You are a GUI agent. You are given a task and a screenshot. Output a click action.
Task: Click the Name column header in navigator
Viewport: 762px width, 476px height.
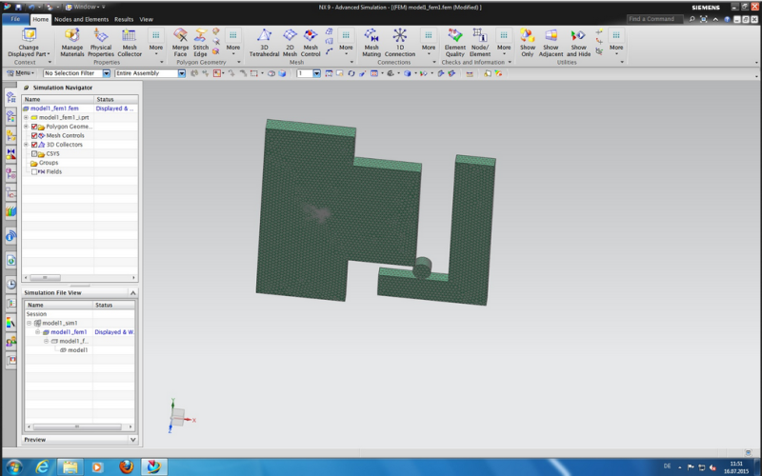point(57,99)
